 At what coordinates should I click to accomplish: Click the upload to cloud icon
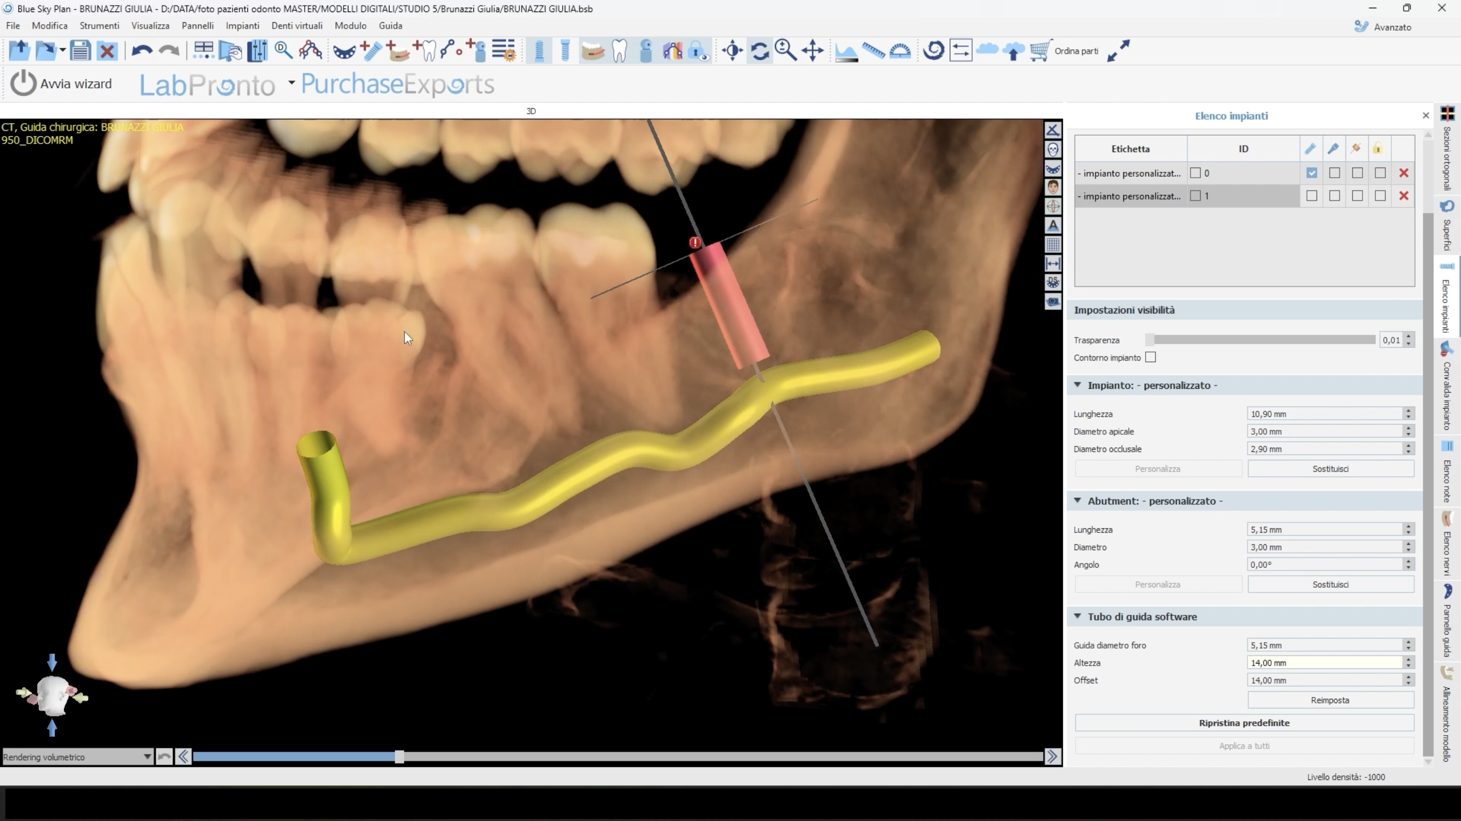tap(1014, 51)
